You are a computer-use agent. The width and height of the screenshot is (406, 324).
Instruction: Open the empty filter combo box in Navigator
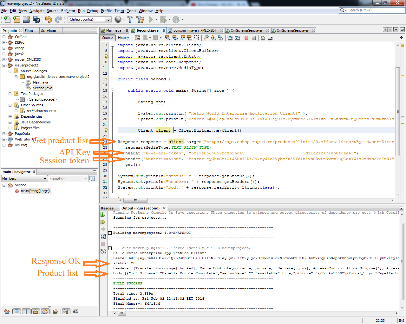click(x=69, y=179)
